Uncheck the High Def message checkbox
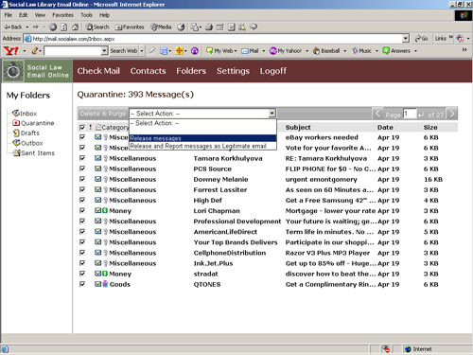The width and height of the screenshot is (473, 355). click(82, 200)
